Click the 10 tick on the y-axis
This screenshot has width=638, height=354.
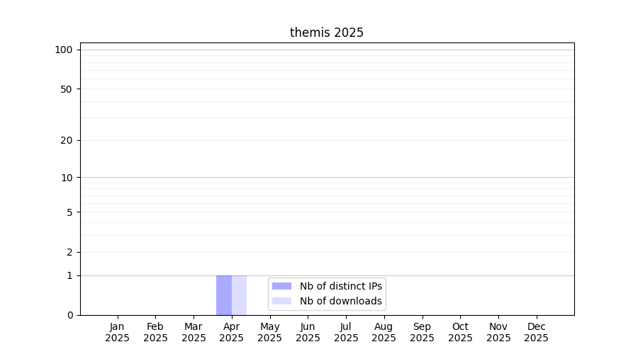[67, 178]
